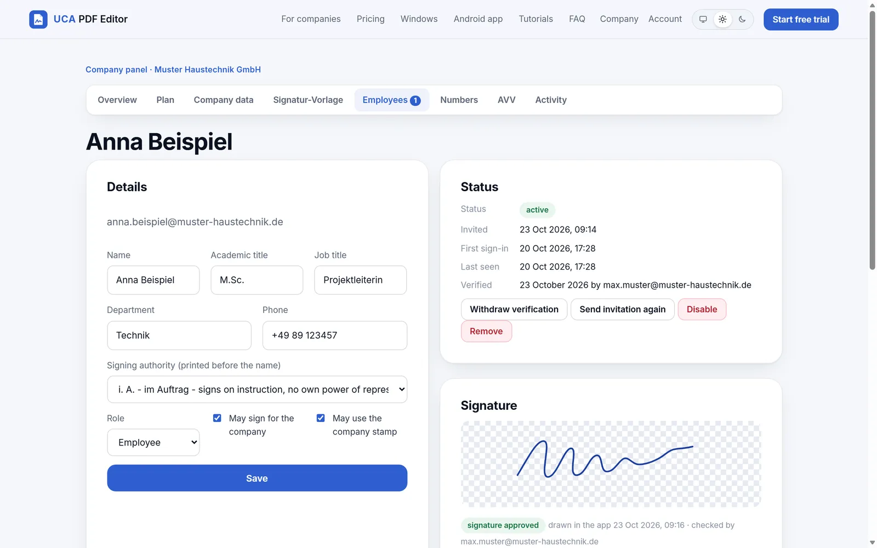Open the Role dropdown set to Employee

point(153,442)
